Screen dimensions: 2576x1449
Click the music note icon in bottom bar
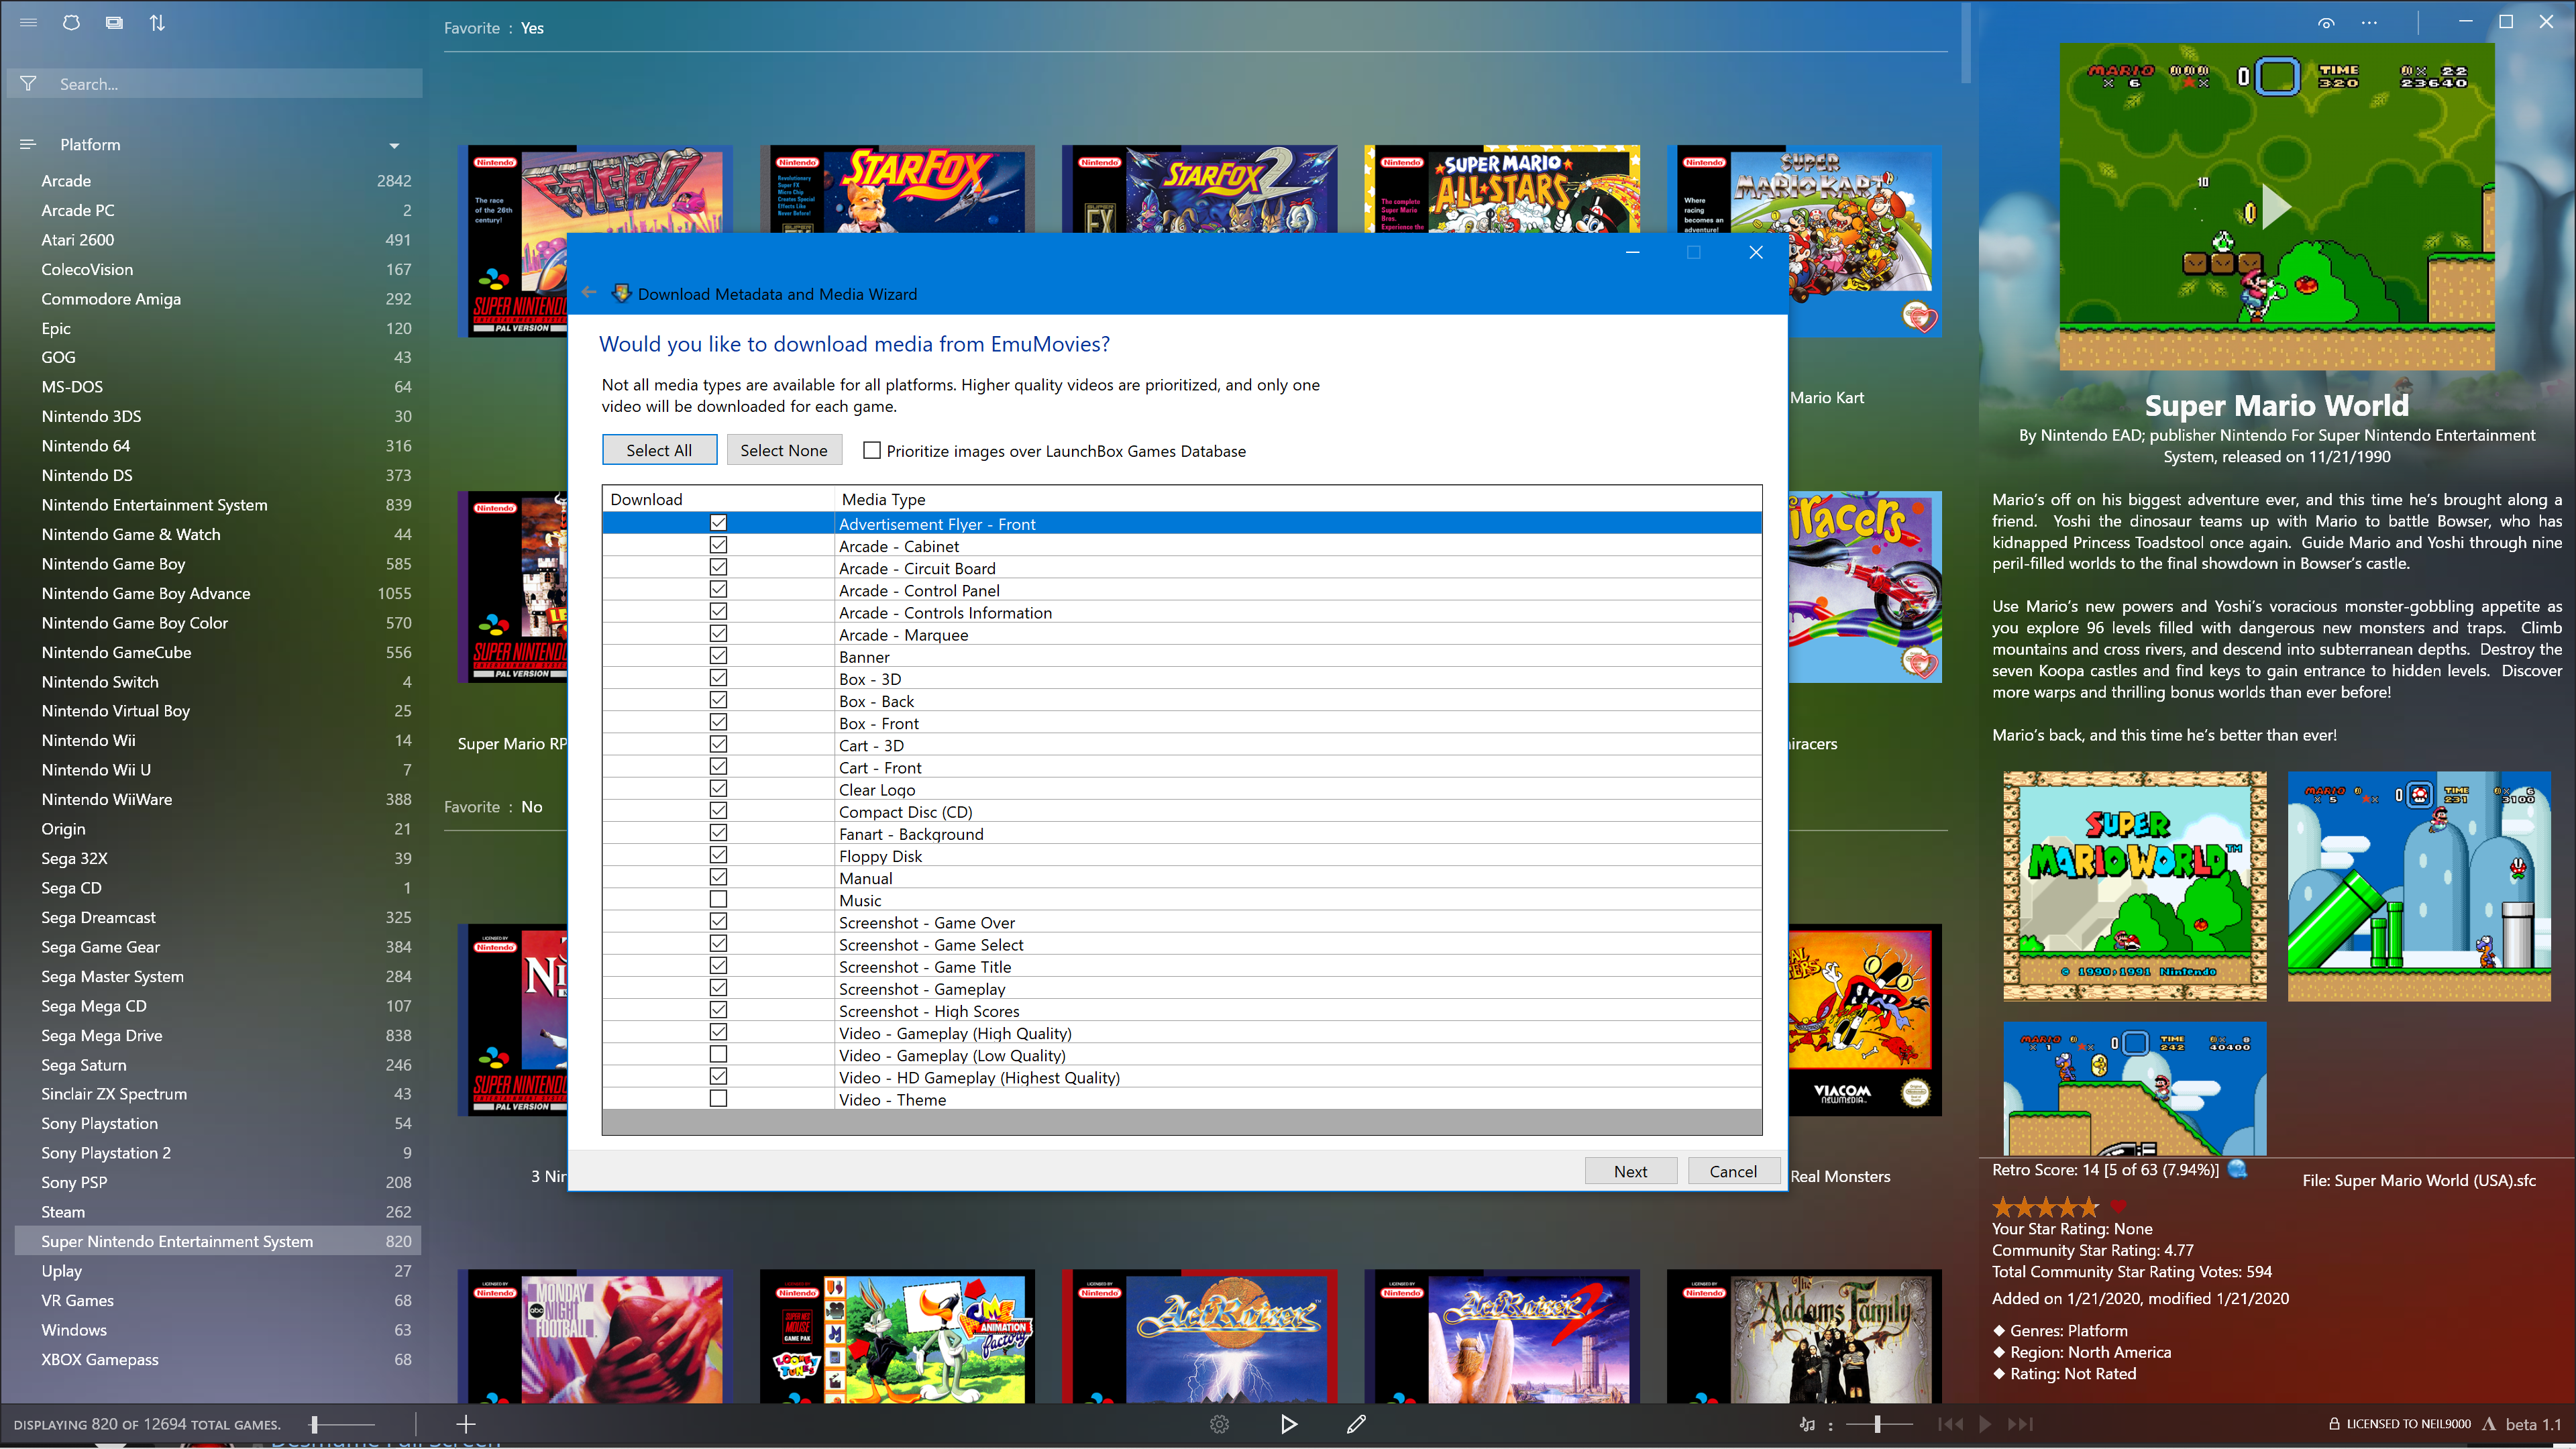(1807, 1424)
